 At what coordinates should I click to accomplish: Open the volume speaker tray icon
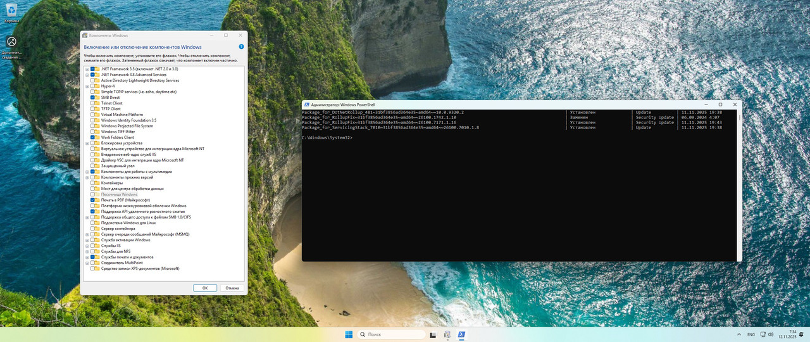[x=770, y=334]
